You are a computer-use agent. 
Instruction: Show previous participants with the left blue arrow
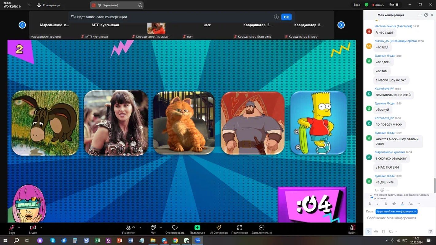[22, 25]
